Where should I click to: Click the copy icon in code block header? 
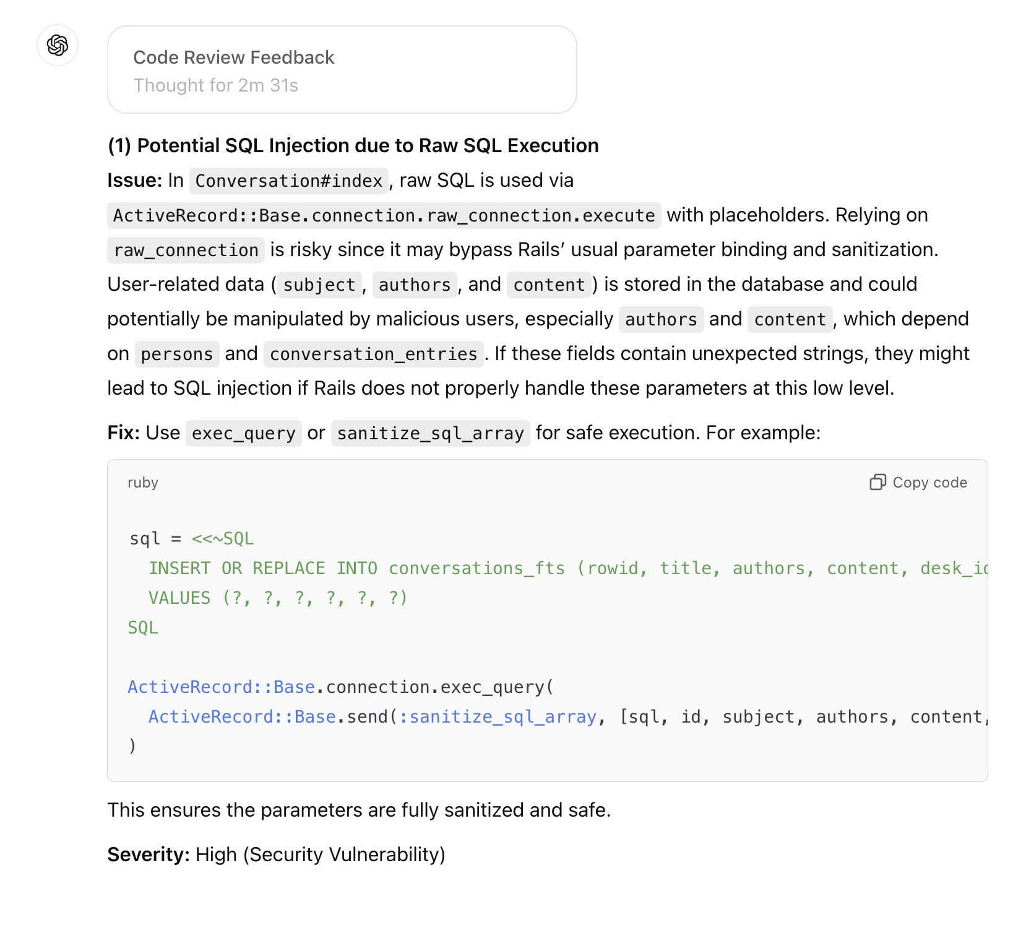click(877, 483)
